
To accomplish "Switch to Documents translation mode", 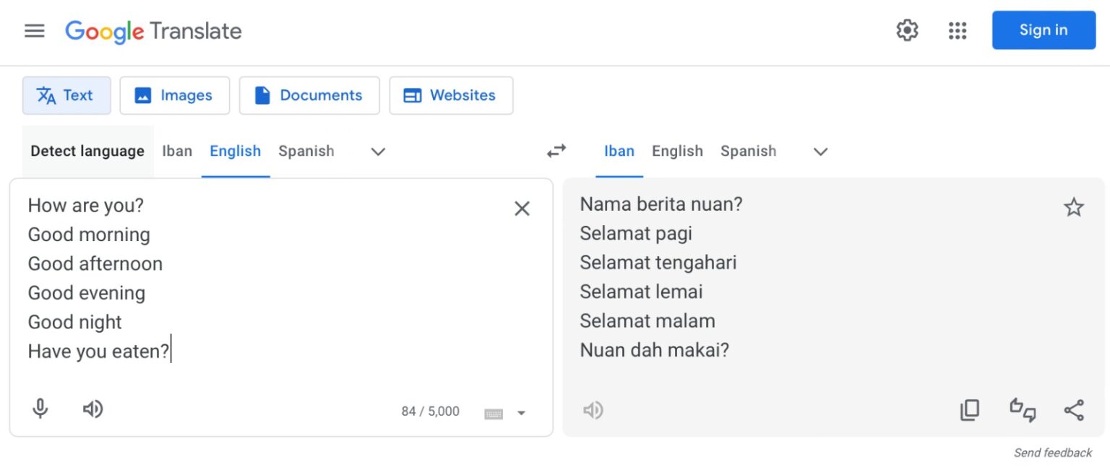I will tap(309, 95).
